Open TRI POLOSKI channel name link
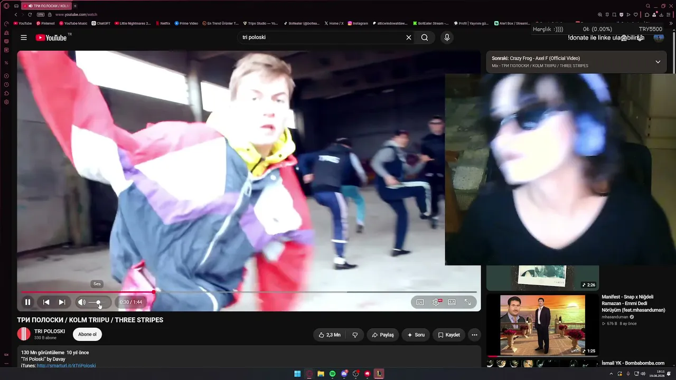Screen dimensions: 676x380 50,331
